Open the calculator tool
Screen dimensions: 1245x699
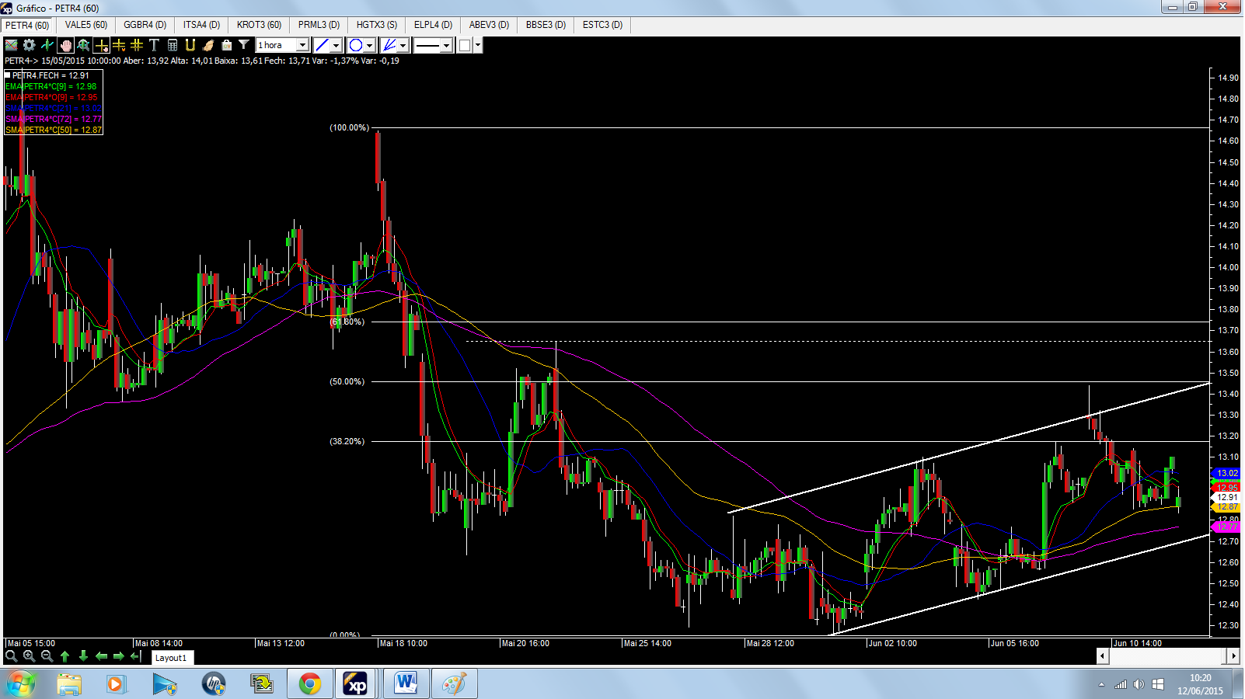(173, 45)
